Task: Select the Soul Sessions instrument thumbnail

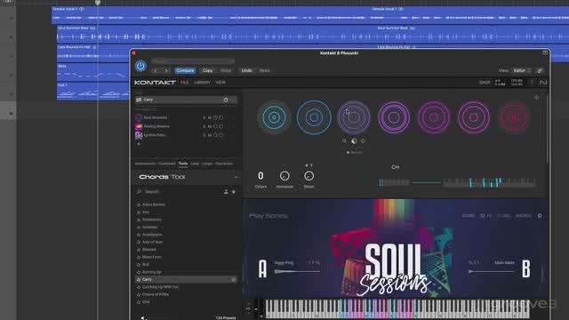Action: (x=139, y=117)
